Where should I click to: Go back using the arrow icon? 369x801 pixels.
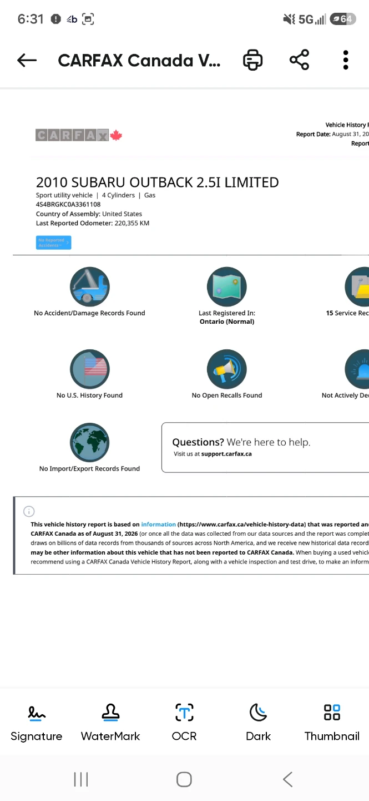point(27,60)
